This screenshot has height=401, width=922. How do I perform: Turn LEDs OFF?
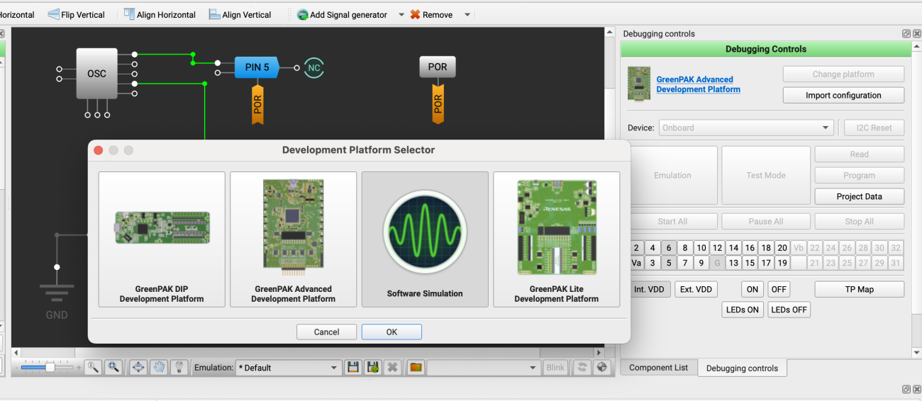pos(789,310)
